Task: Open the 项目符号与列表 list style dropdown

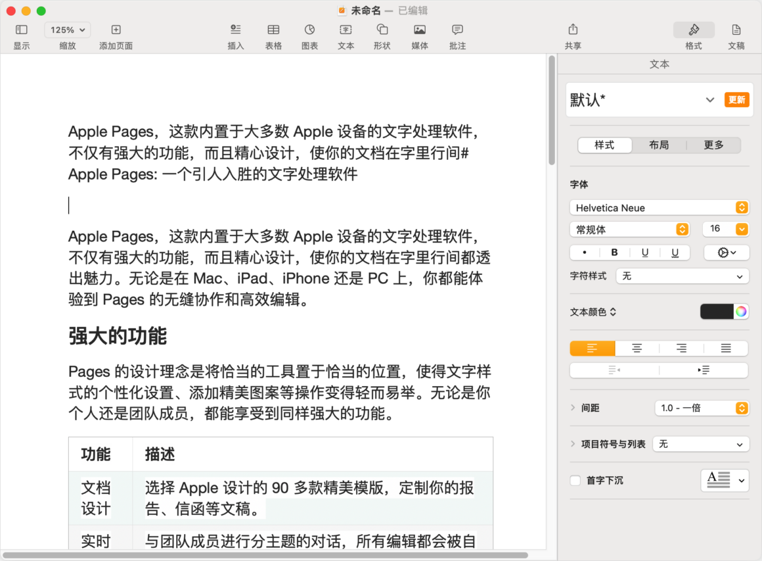Action: pos(701,444)
